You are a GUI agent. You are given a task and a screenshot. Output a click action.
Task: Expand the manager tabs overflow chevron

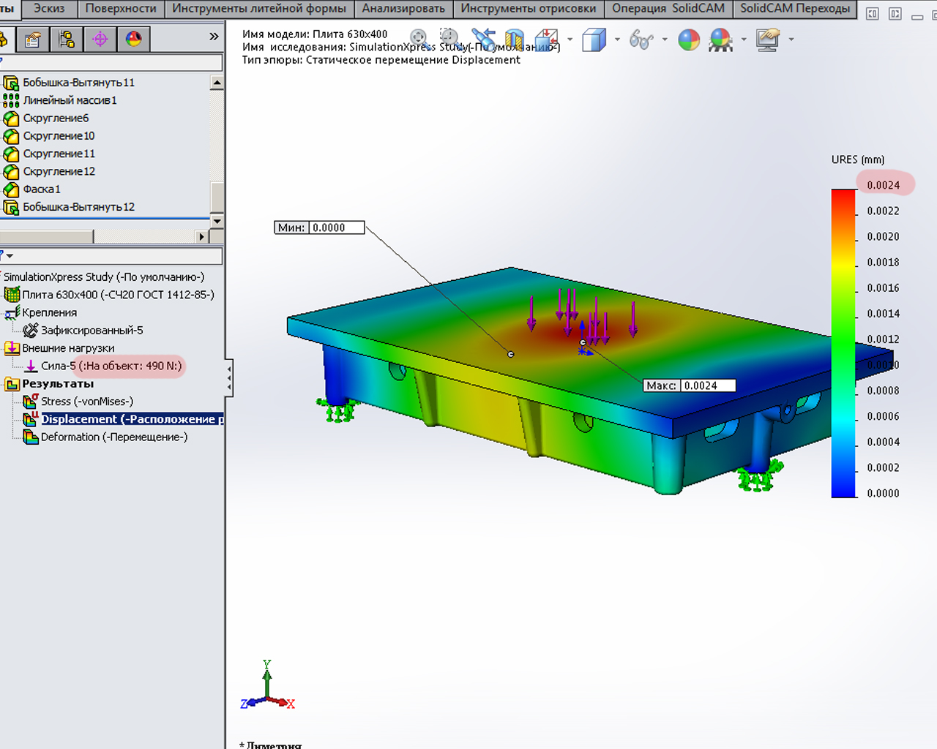[214, 37]
